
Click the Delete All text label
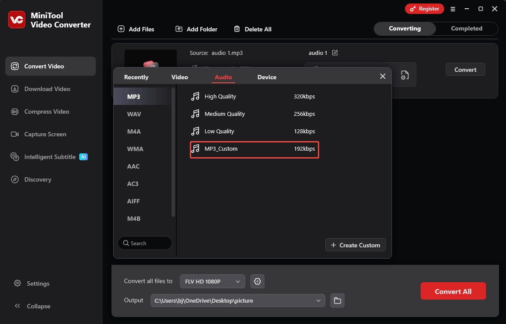258,29
